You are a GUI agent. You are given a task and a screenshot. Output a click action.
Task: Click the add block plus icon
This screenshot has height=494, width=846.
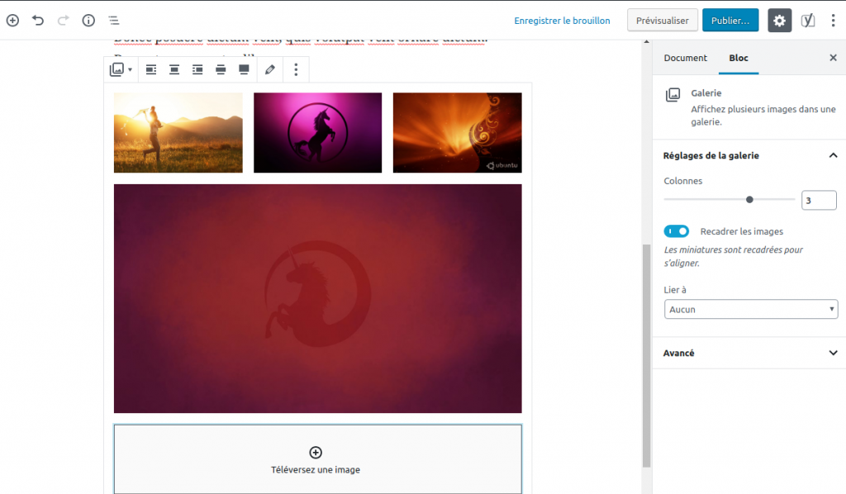point(12,21)
